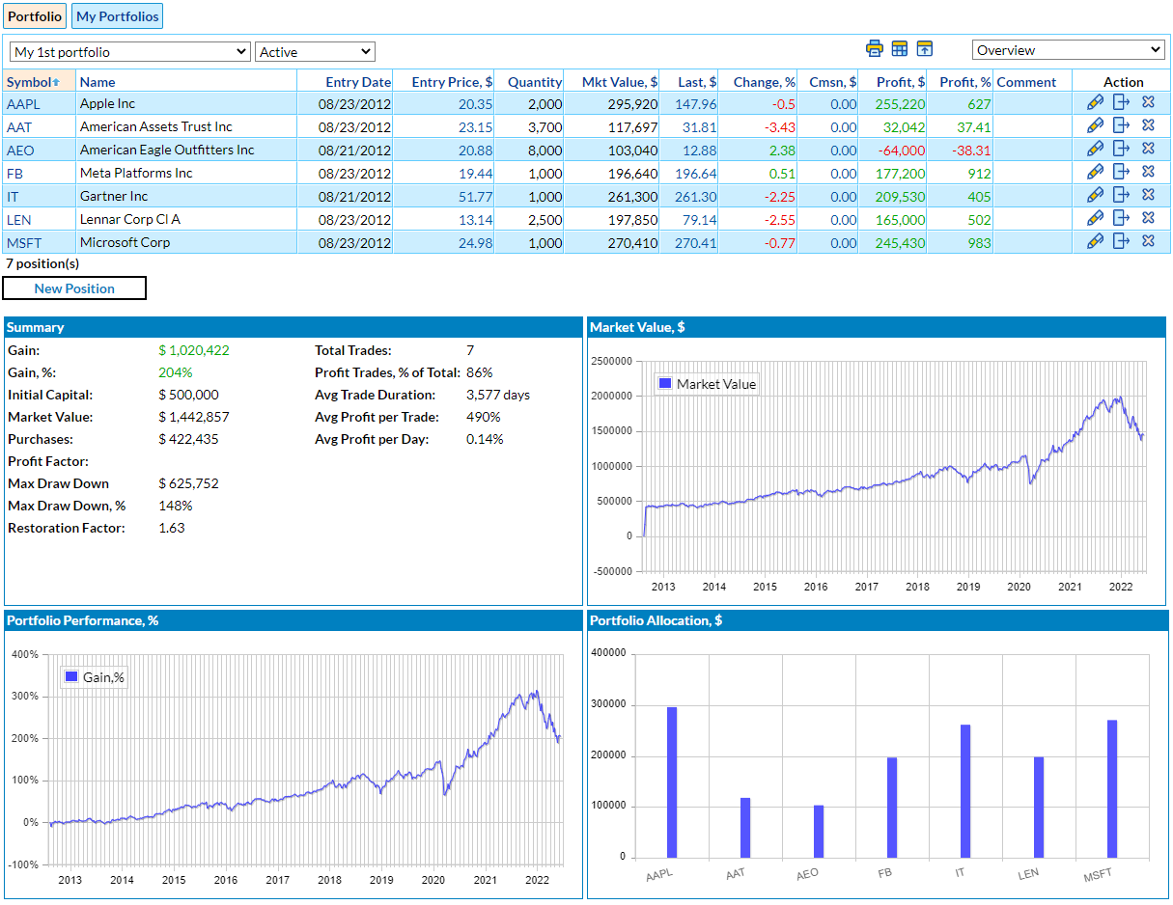Delete the LEN Lennar position
Viewport: 1173px width, 905px height.
pos(1148,217)
